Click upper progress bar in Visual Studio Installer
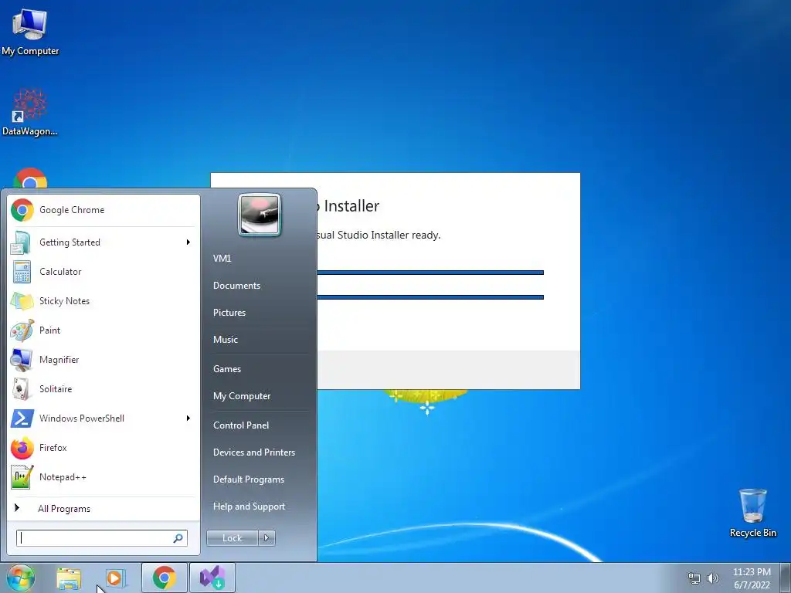 (430, 273)
